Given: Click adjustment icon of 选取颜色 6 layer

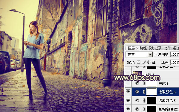Looking at the screenshot, I should tap(137, 92).
